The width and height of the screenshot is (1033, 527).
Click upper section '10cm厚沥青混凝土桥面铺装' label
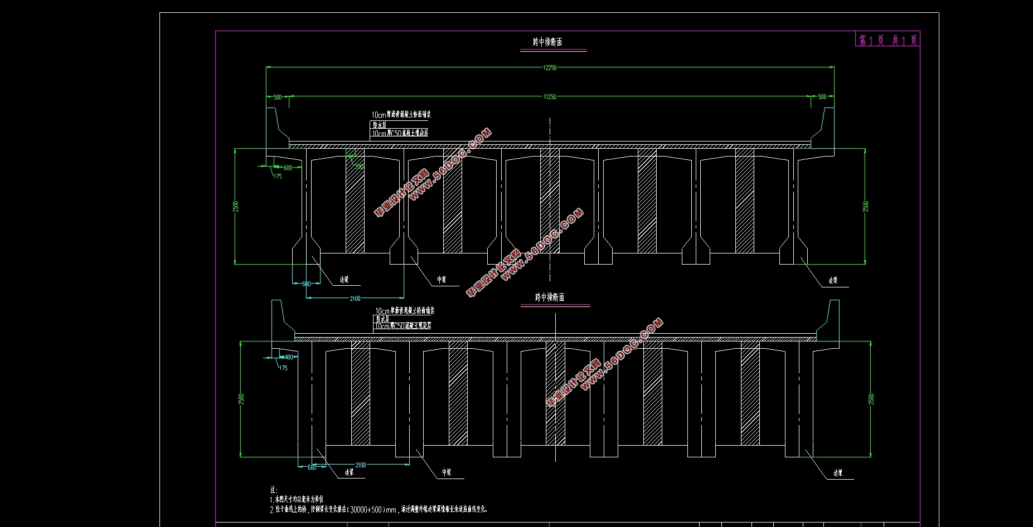click(x=401, y=114)
